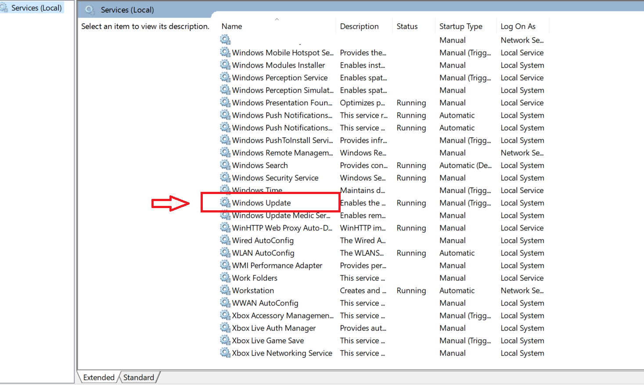Select the Windows Security Service name
The image size is (644, 385).
(275, 178)
